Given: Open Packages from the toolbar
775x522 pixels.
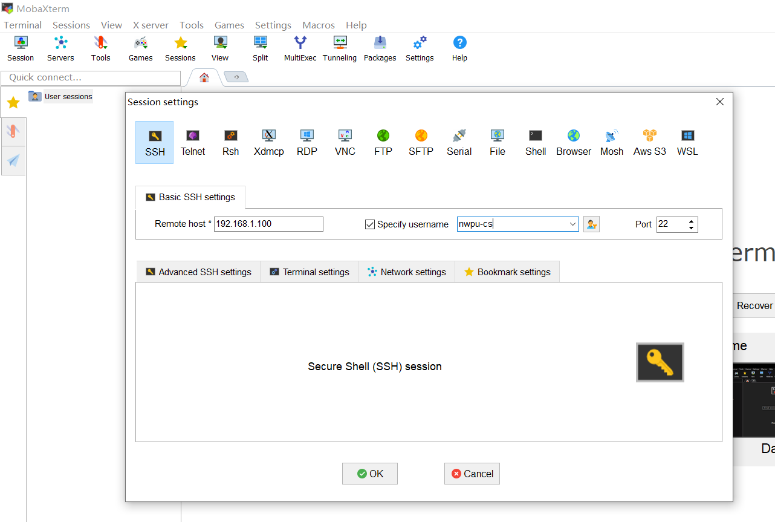Looking at the screenshot, I should coord(380,49).
